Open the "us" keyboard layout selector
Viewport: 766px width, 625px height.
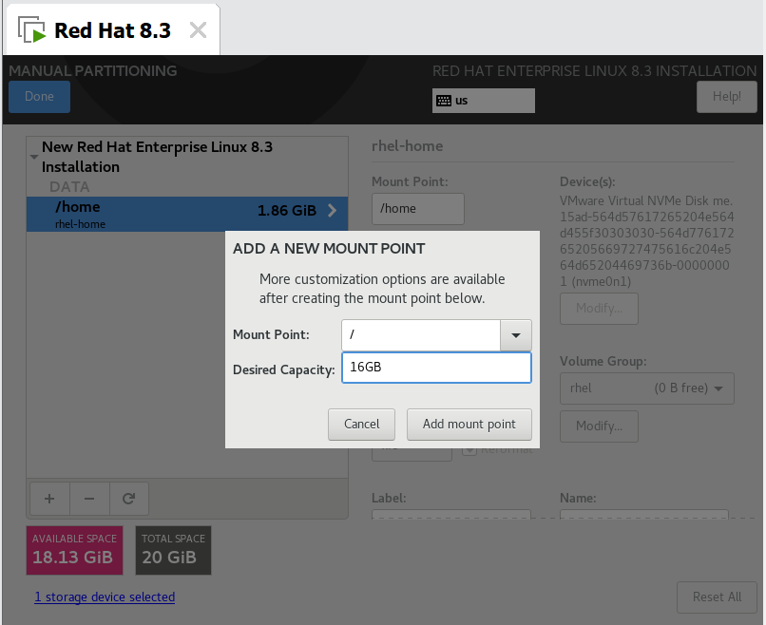tap(483, 101)
